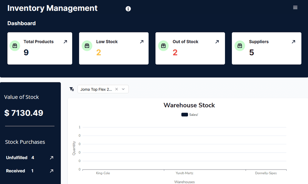Open the Unfulfilled stock purchases list
Viewport: 308px width, 184px height.
point(17,158)
